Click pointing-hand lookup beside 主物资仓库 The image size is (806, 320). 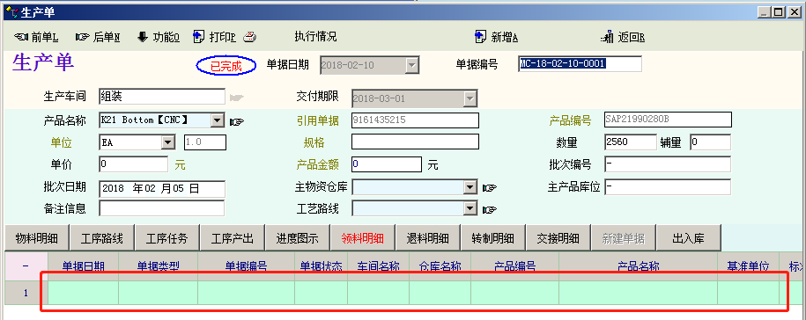coord(490,188)
